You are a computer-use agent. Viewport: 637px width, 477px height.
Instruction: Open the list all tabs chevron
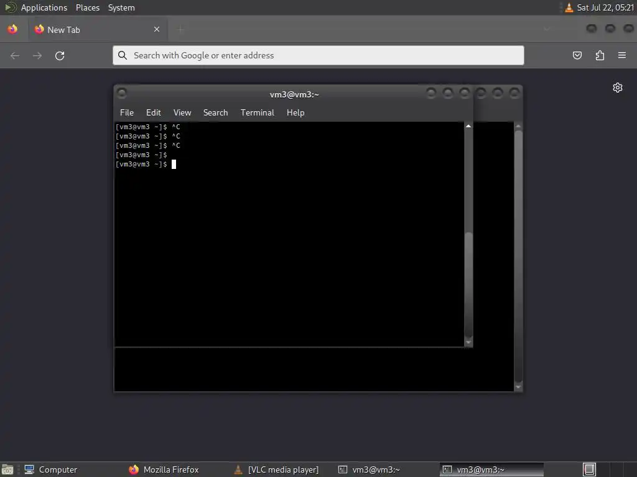coord(547,29)
